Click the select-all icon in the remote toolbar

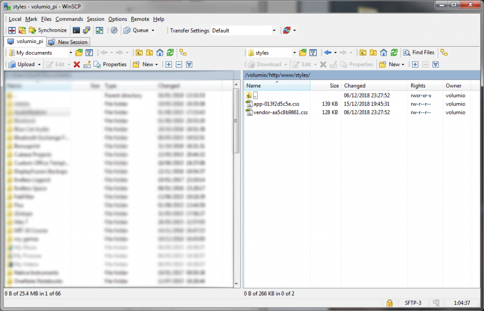(435, 64)
